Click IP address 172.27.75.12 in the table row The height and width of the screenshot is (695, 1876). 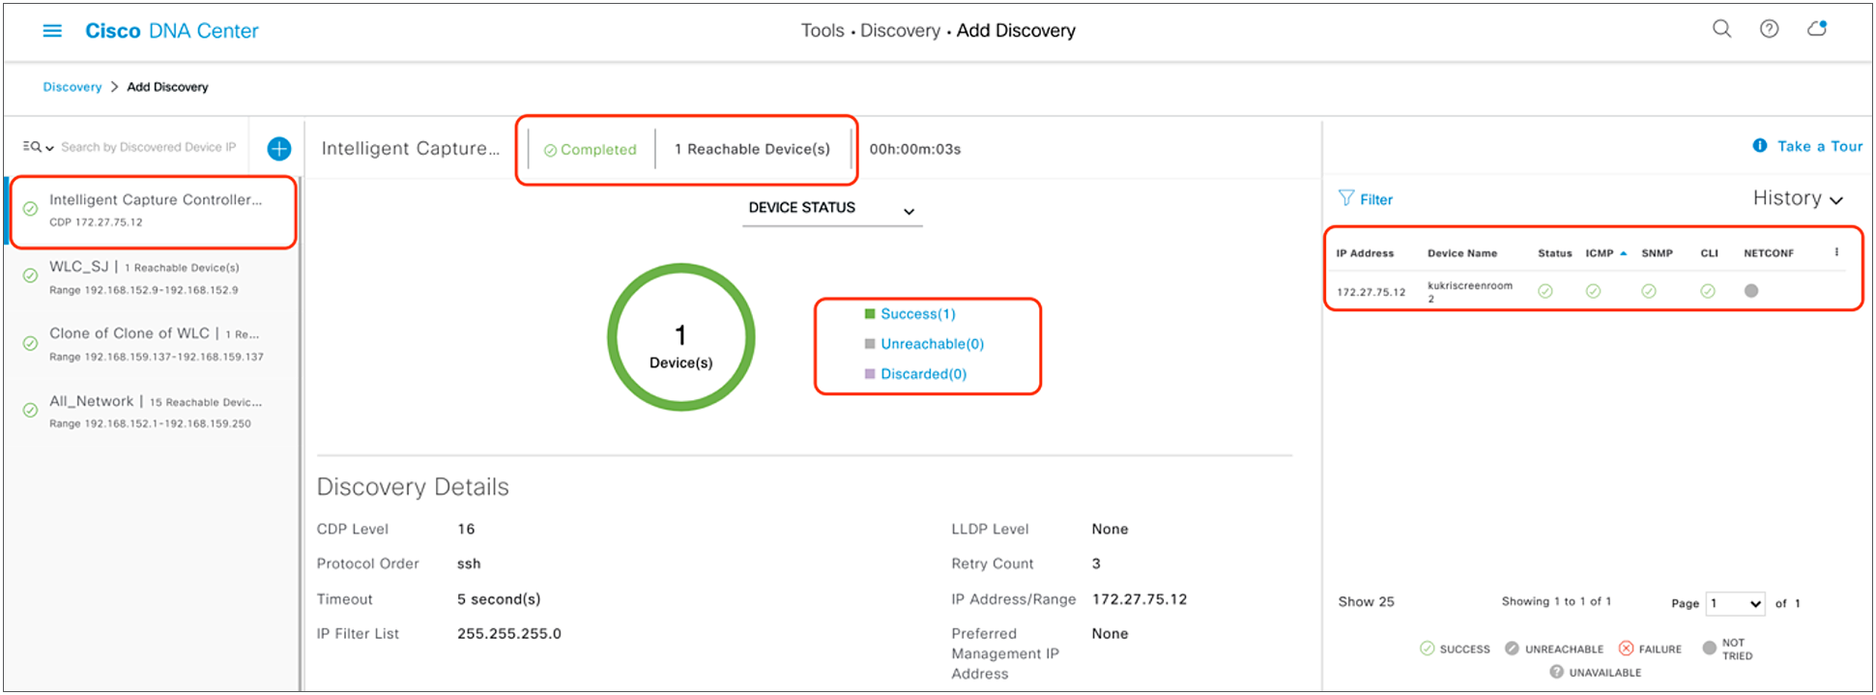point(1371,292)
